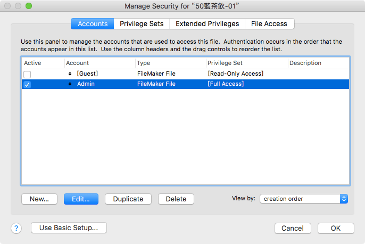Duplicate the selected account

[x=128, y=199]
